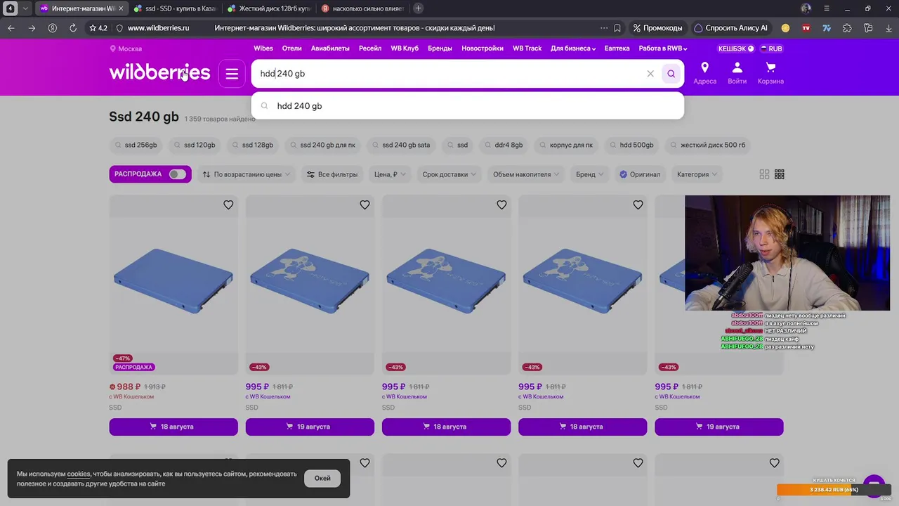The width and height of the screenshot is (899, 506).
Task: Toggle the КЕШБЭК switch
Action: (736, 48)
